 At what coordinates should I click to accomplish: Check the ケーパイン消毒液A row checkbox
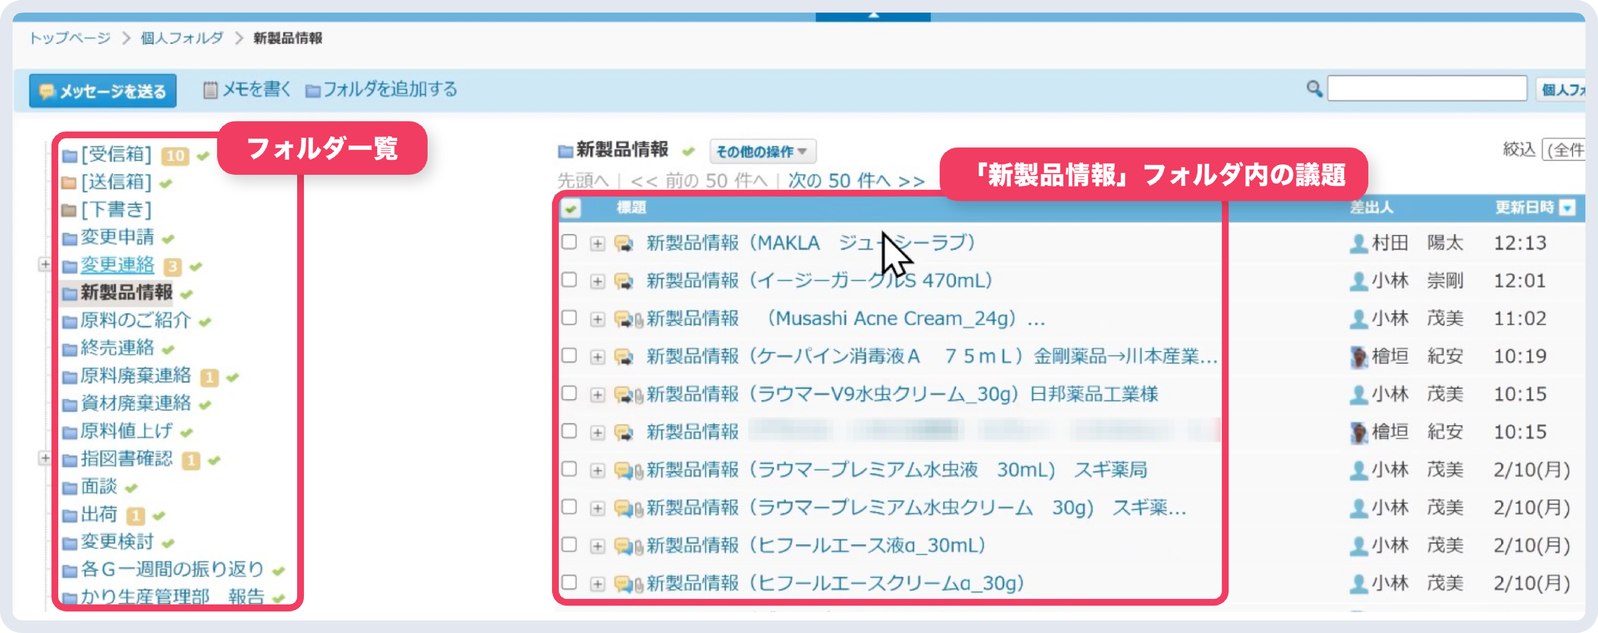coord(569,356)
